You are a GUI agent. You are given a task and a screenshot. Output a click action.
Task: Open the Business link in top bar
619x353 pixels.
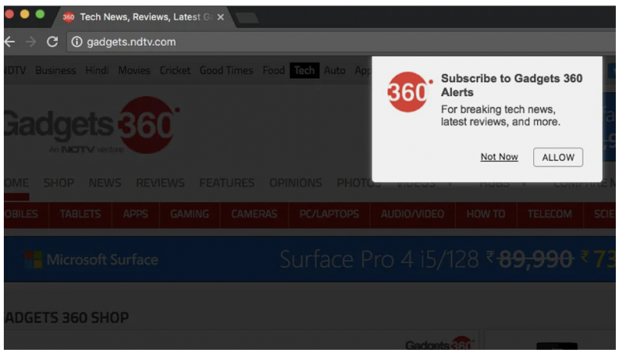pyautogui.click(x=56, y=70)
